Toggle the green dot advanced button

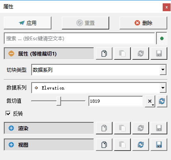161,39
